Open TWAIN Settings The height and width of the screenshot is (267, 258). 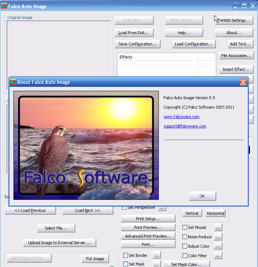[234, 20]
